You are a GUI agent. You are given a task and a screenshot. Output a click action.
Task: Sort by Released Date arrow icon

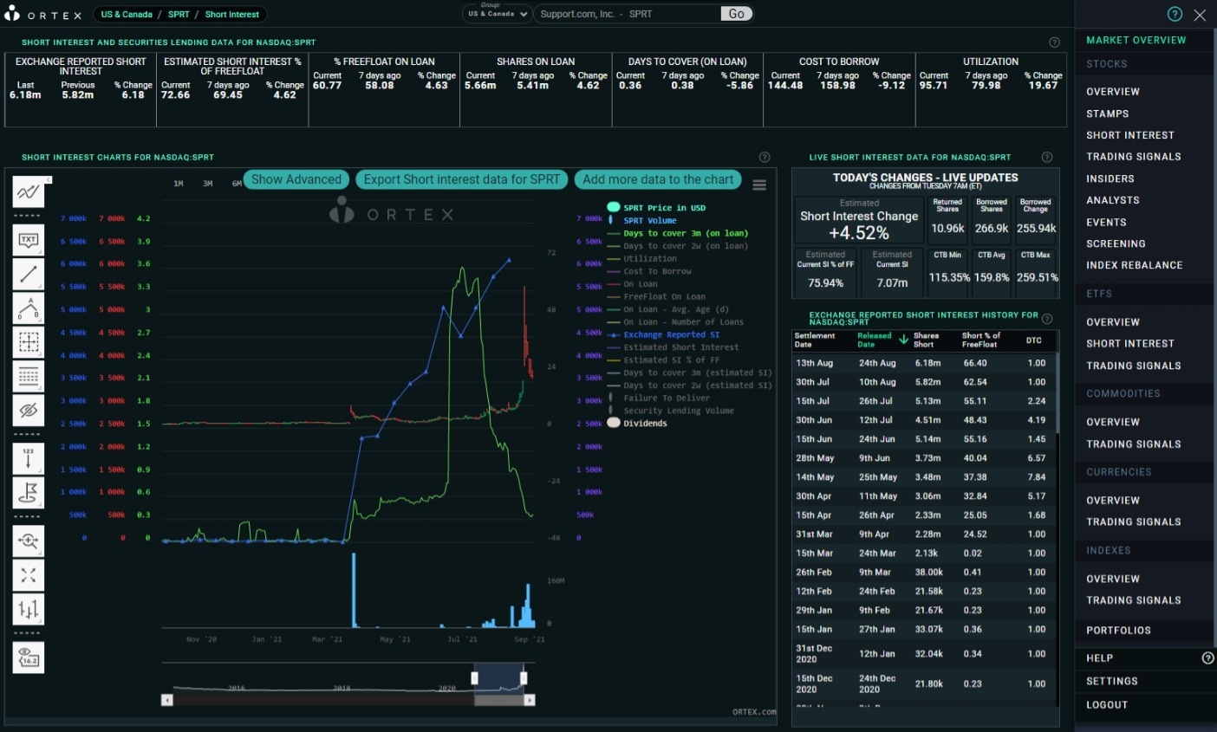click(x=903, y=340)
